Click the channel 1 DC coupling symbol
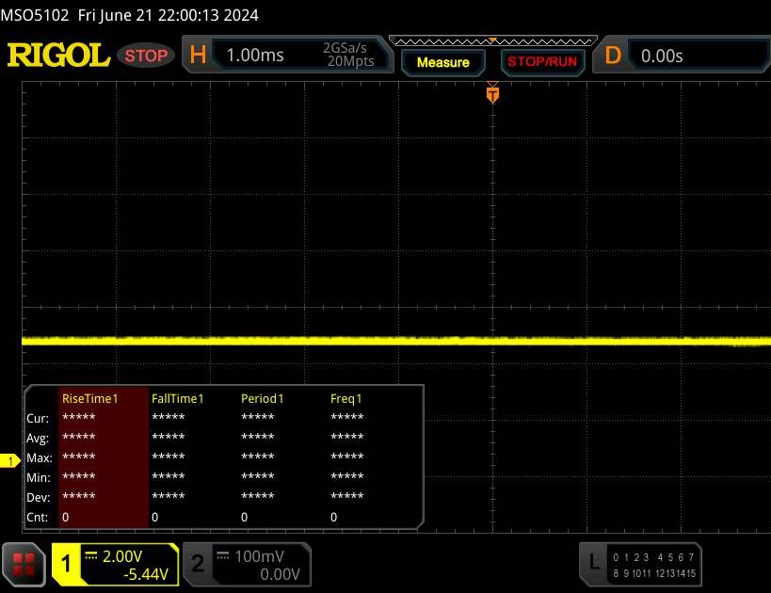771x593 pixels. point(91,555)
